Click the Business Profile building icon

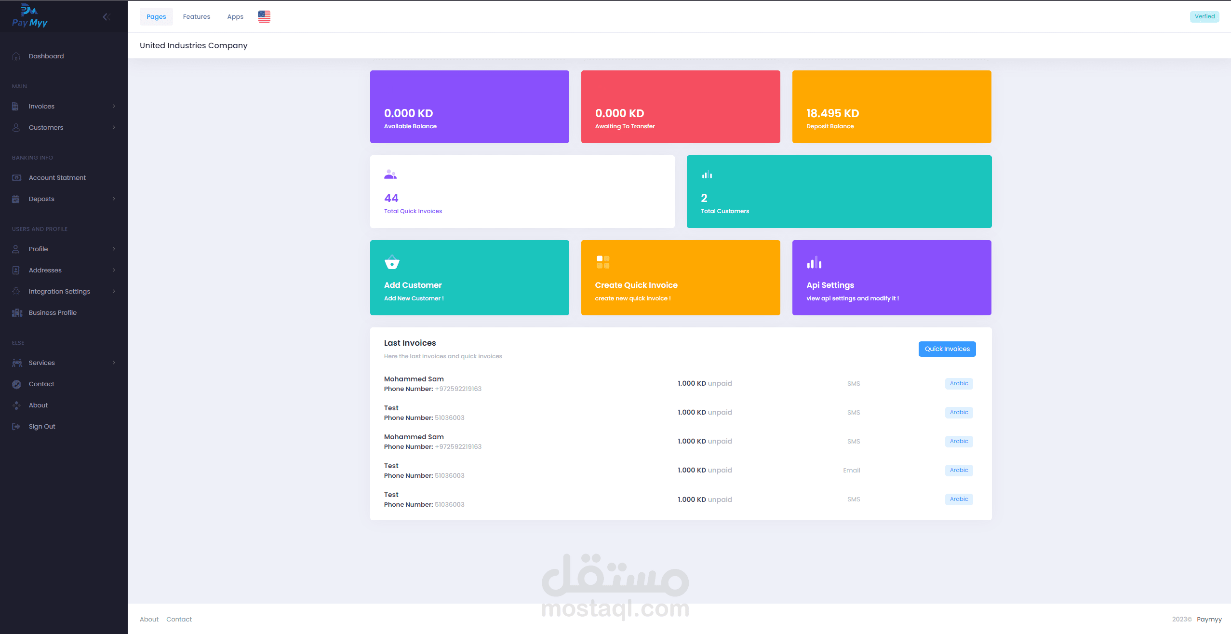[x=17, y=313]
